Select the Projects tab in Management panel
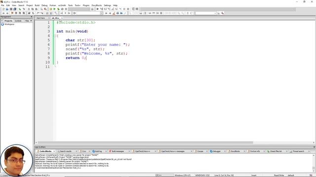Screen dimensions: 316x177 coord(8,21)
